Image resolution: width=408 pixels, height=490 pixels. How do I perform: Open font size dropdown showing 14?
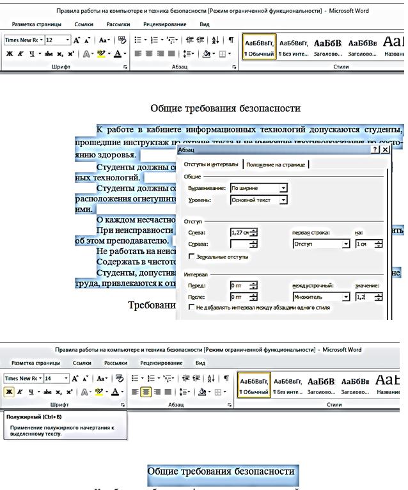[66, 379]
